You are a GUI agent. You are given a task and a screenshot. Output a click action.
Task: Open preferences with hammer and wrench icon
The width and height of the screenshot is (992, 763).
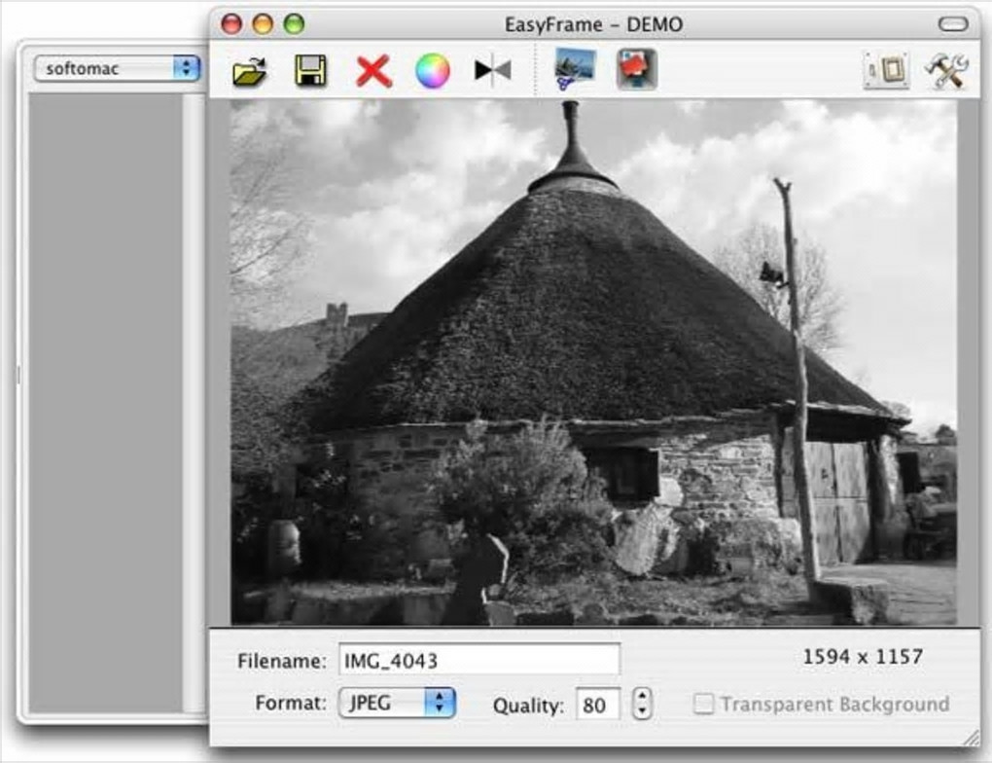coord(946,70)
